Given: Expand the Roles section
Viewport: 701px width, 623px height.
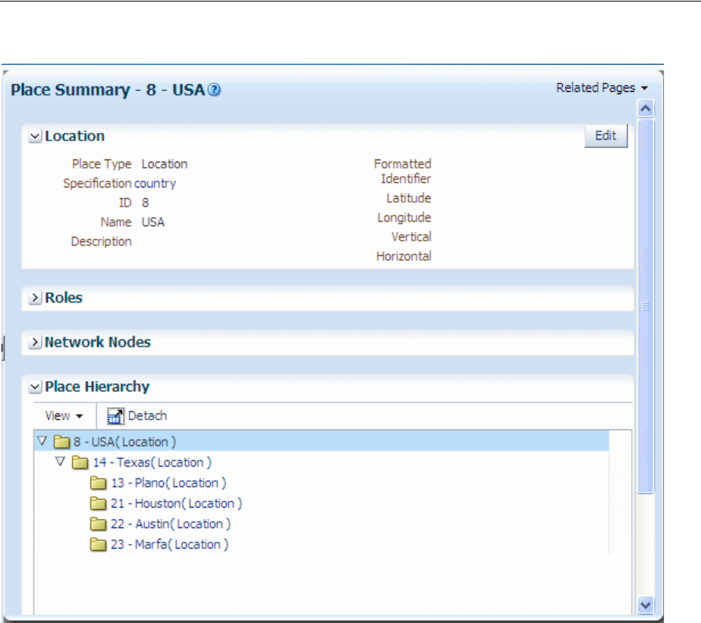Looking at the screenshot, I should [35, 298].
